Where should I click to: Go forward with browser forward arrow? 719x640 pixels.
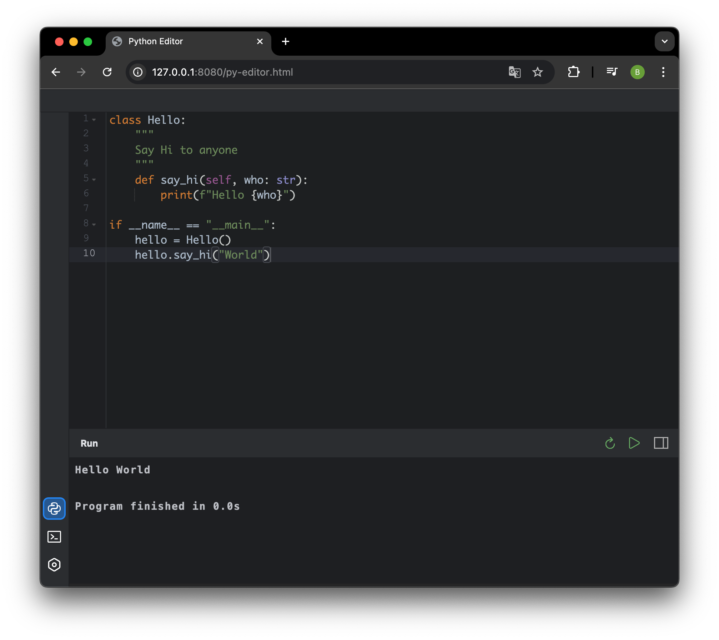point(81,72)
